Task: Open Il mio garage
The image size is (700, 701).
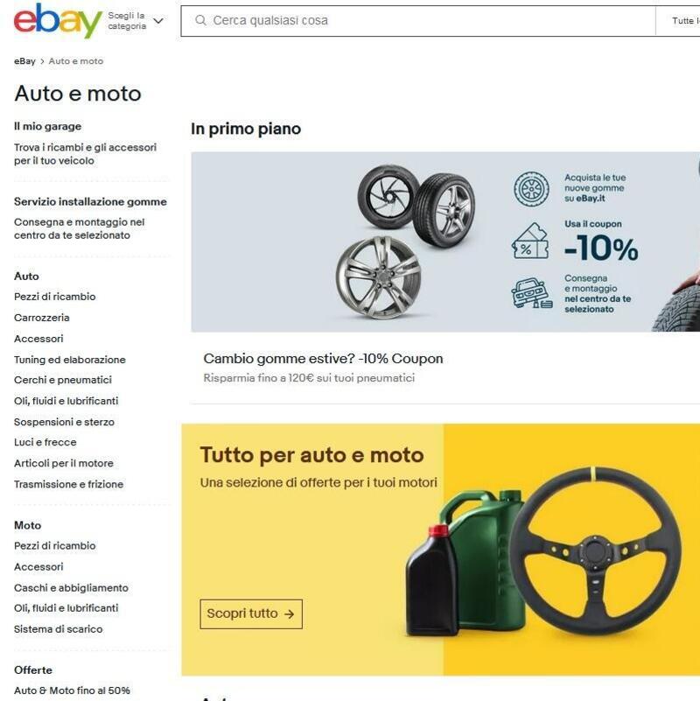Action: tap(48, 127)
